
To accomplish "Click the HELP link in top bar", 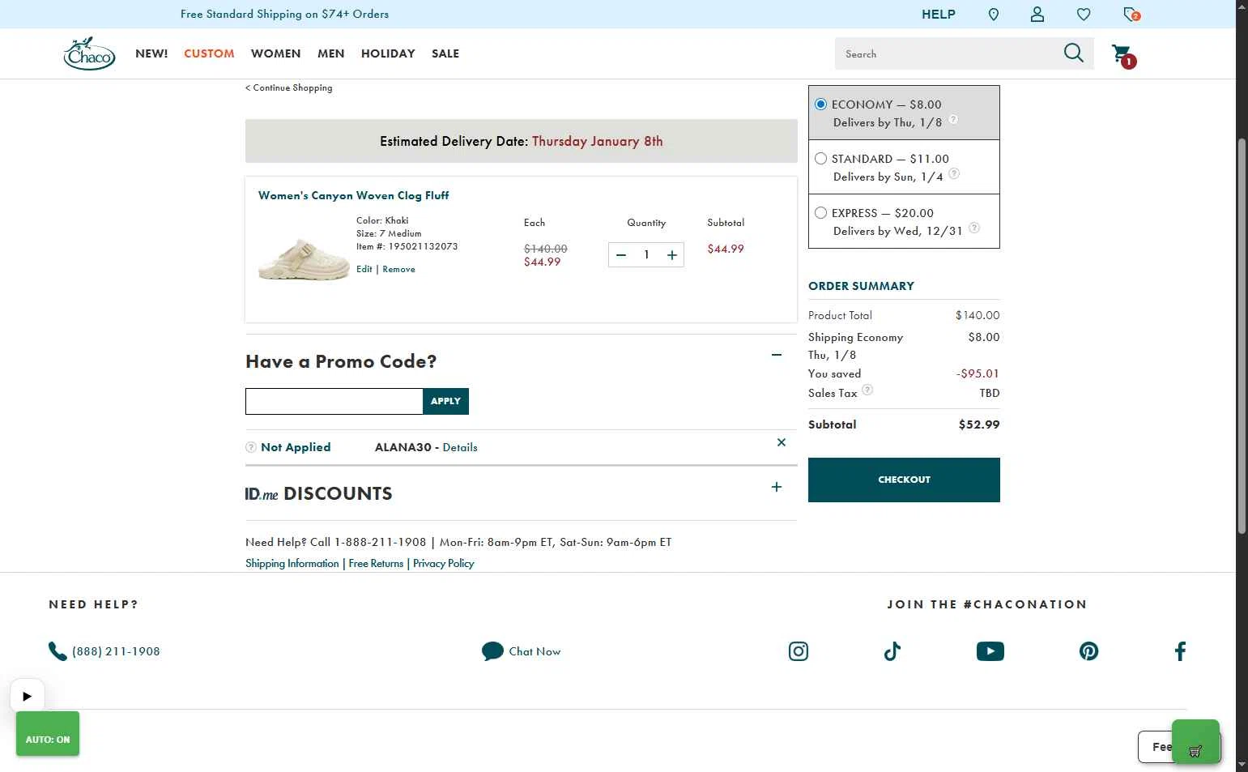I will tap(939, 15).
